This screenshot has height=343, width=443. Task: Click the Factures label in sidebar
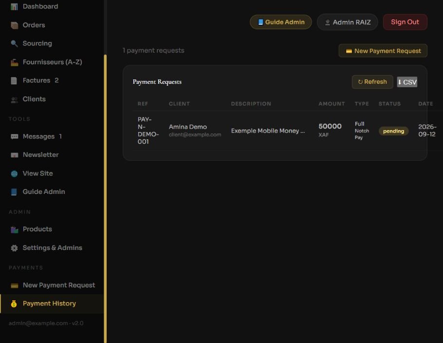click(x=37, y=80)
